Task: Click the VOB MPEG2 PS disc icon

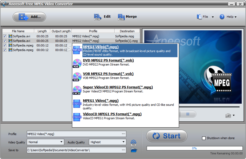Action: pos(77,77)
